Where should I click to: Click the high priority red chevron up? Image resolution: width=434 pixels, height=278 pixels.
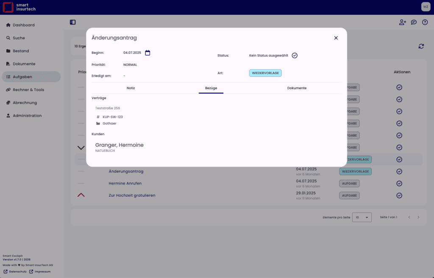pyautogui.click(x=81, y=195)
